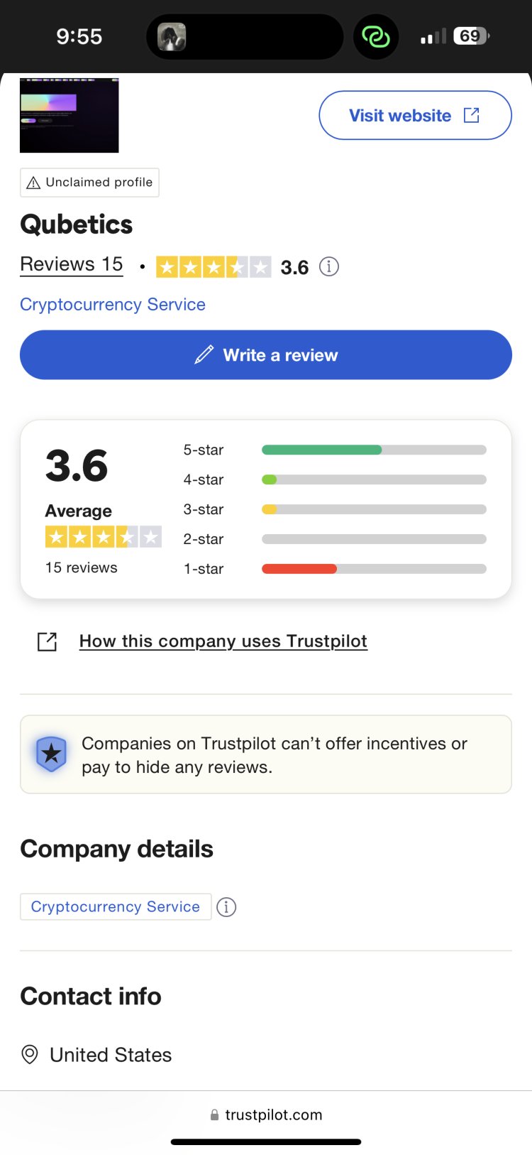Click How this company uses Trustpilot

point(222,641)
